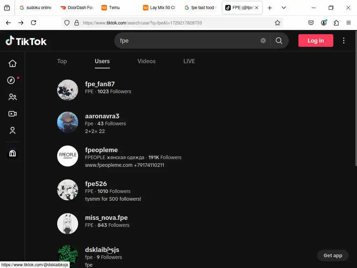Image resolution: width=357 pixels, height=268 pixels.
Task: Click the magnifier search button
Action: coord(279,40)
